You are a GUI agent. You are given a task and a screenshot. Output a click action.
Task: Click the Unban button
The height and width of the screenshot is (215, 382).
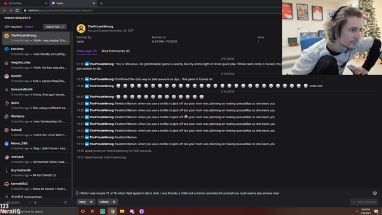click(x=107, y=202)
